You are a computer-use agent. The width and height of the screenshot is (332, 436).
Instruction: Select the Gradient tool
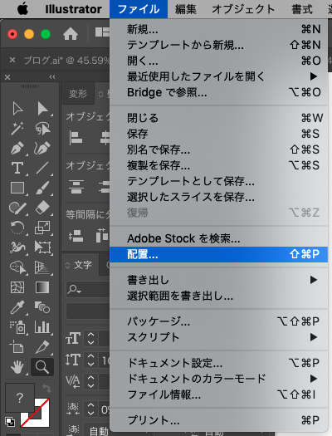(42, 287)
